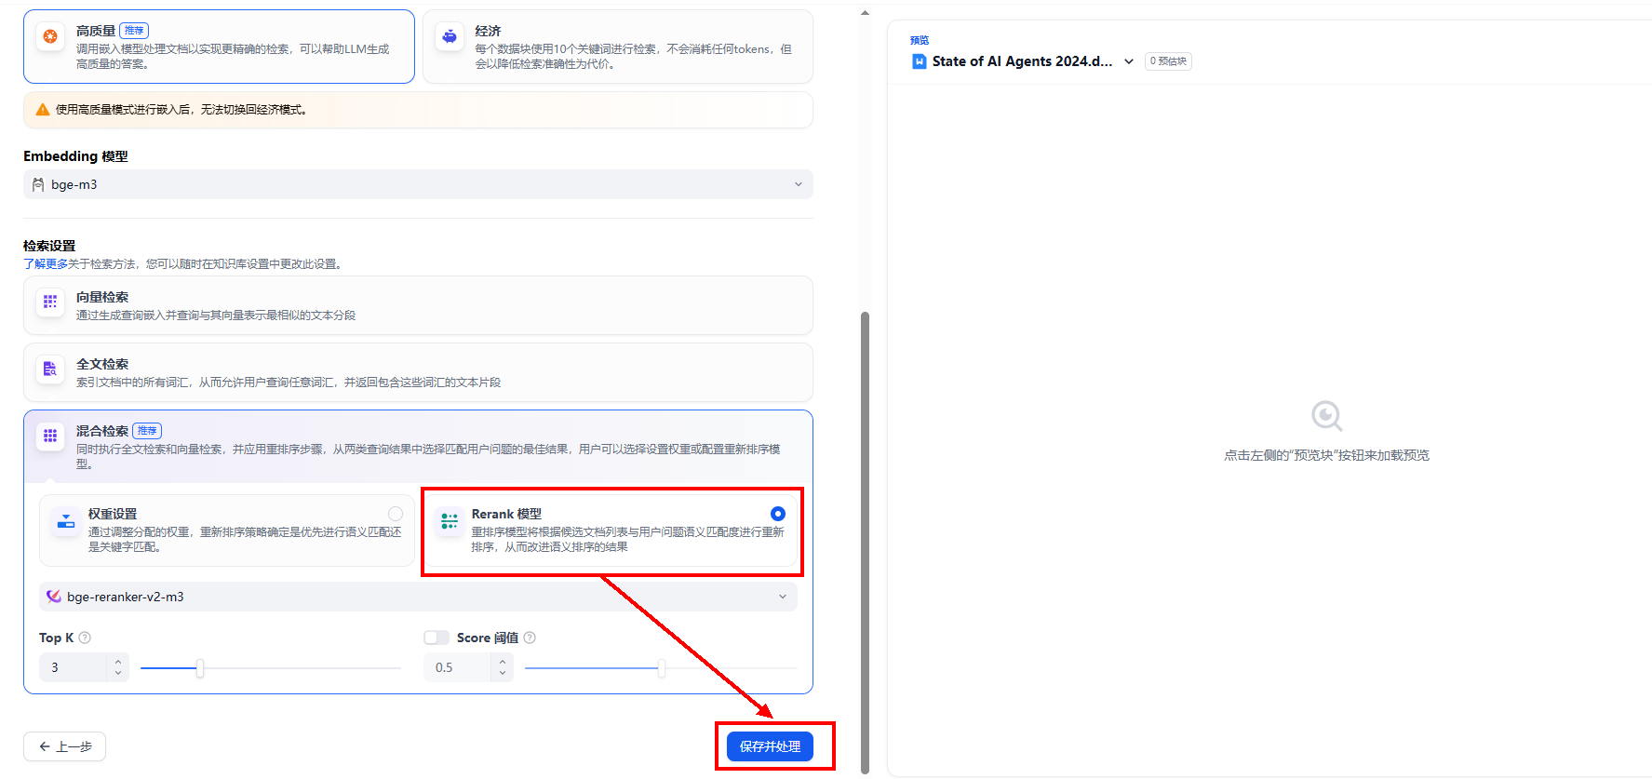Decrease the Score threshold value by one step
Image resolution: width=1652 pixels, height=779 pixels.
503,673
